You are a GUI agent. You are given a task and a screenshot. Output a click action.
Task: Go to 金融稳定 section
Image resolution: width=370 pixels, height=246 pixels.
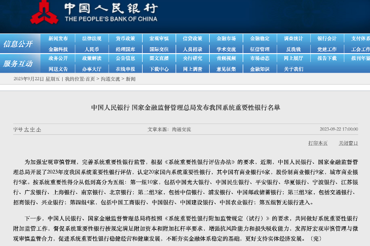pos(259,38)
